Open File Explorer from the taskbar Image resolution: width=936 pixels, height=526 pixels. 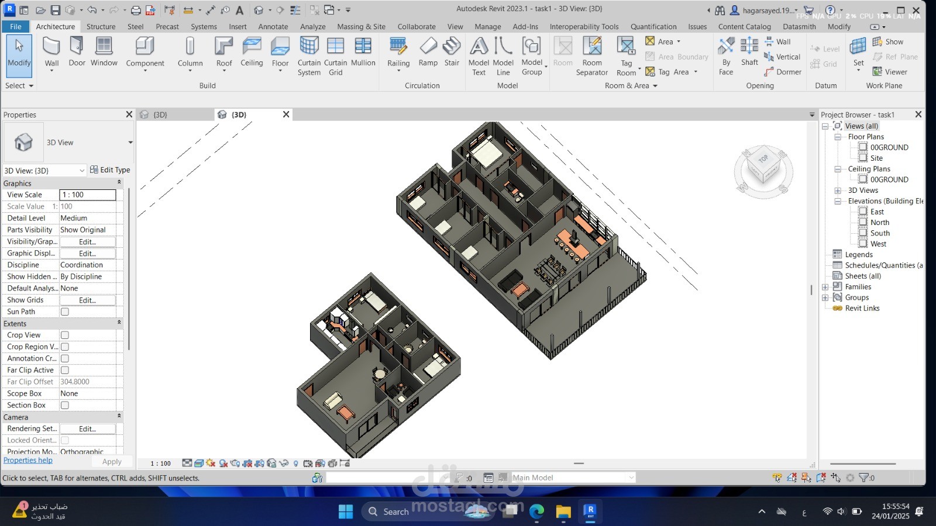point(563,511)
